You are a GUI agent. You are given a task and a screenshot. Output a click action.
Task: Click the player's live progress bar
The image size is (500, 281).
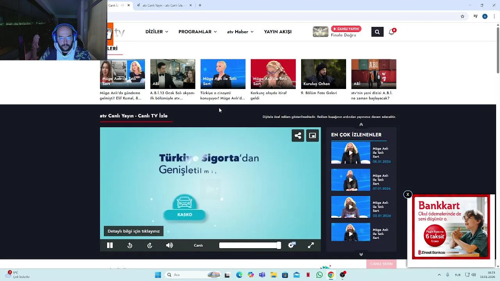tap(250, 245)
